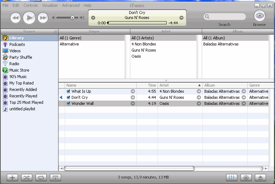Open the Edit menu
Viewport: 275px width, 184px height.
pos(16,5)
